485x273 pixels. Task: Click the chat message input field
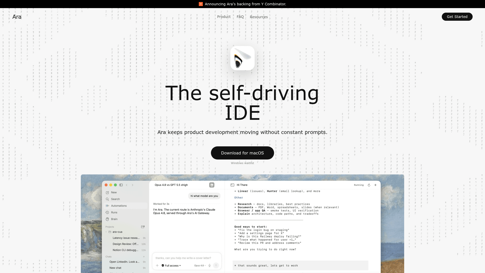187,258
